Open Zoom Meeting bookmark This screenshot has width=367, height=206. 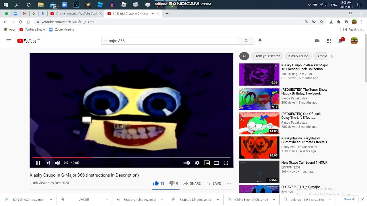point(61,29)
